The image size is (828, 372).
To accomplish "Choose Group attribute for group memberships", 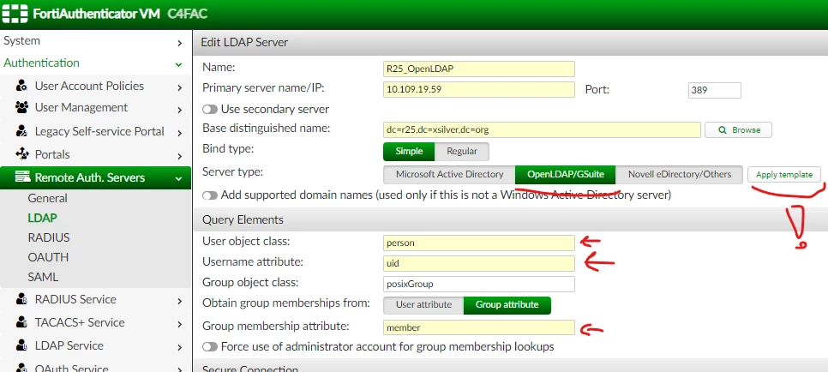I will [x=507, y=305].
